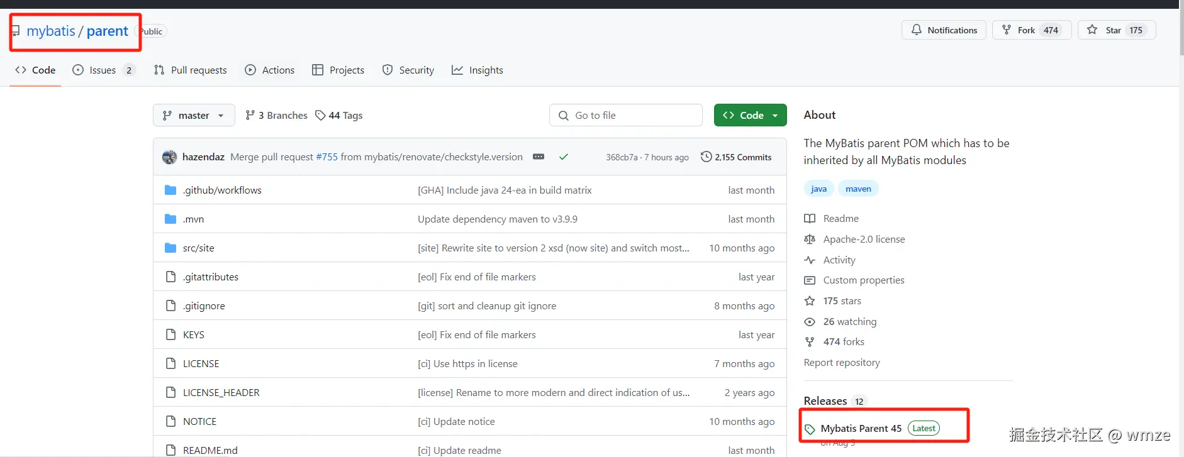Open the NOTICE file

pyautogui.click(x=199, y=421)
